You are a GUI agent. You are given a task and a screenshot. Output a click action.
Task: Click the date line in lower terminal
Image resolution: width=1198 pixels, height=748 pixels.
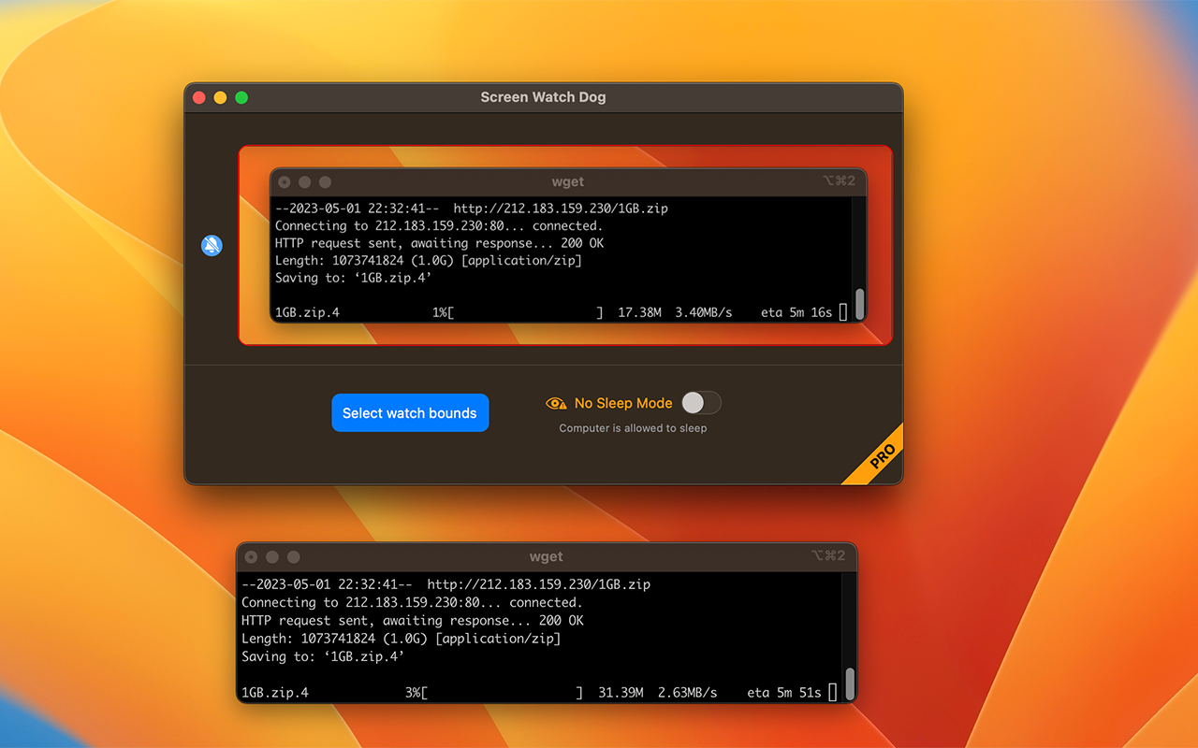click(x=446, y=584)
